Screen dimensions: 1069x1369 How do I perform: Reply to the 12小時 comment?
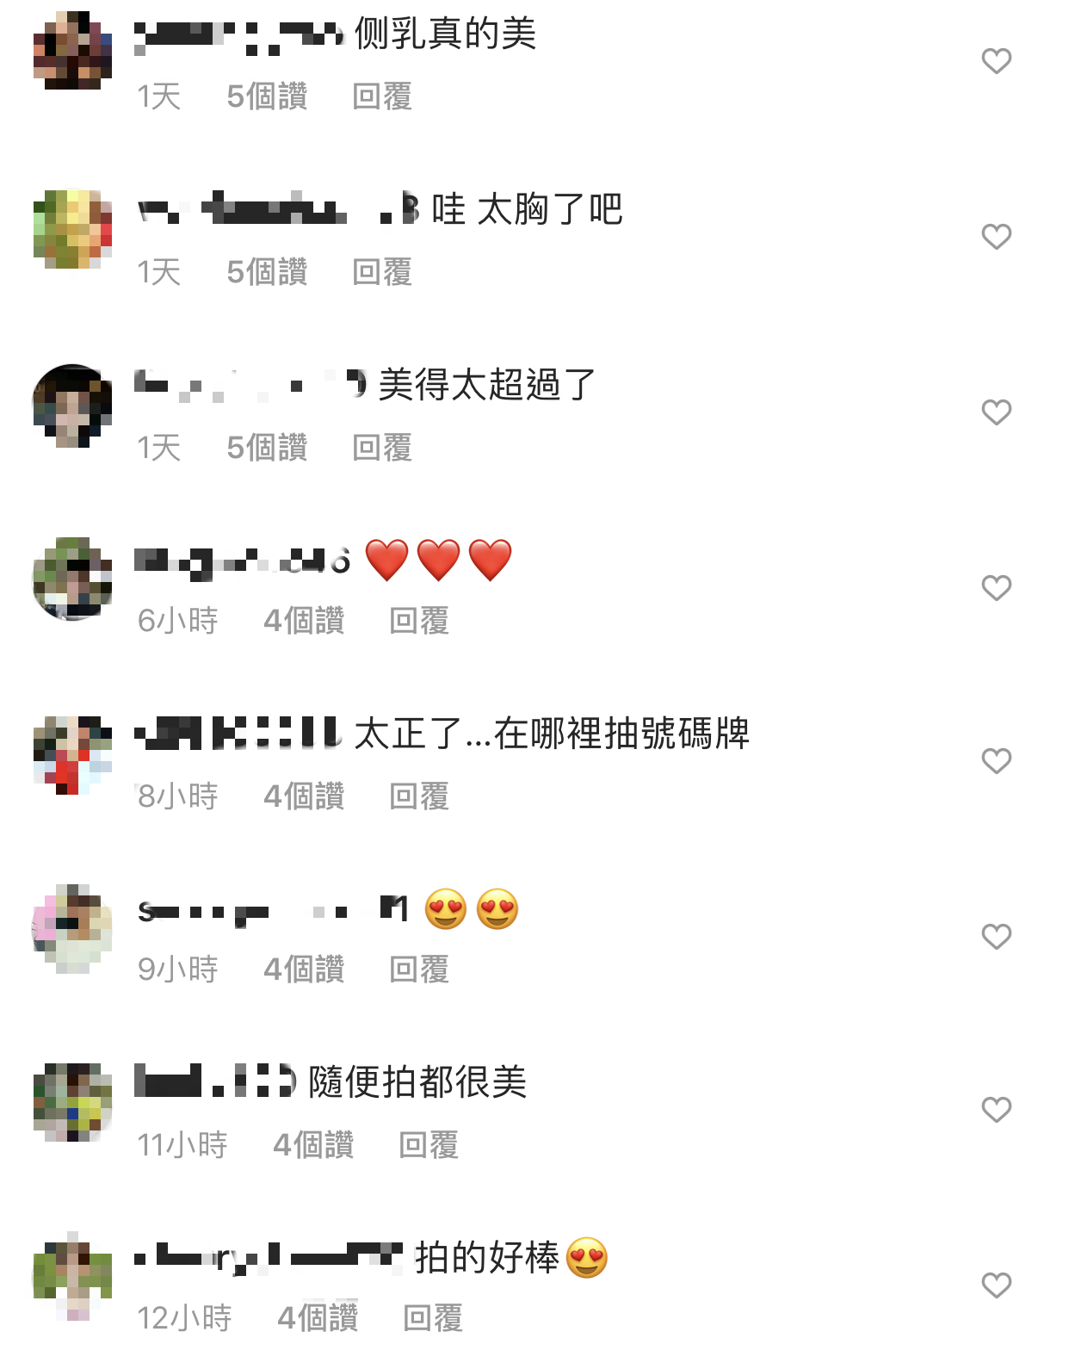click(433, 1318)
